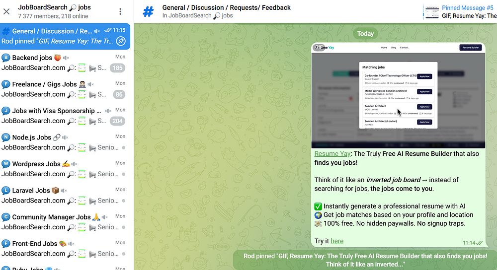This screenshot has height=270, width=497.
Task: Click the 185 unread badge
Action: point(118,67)
